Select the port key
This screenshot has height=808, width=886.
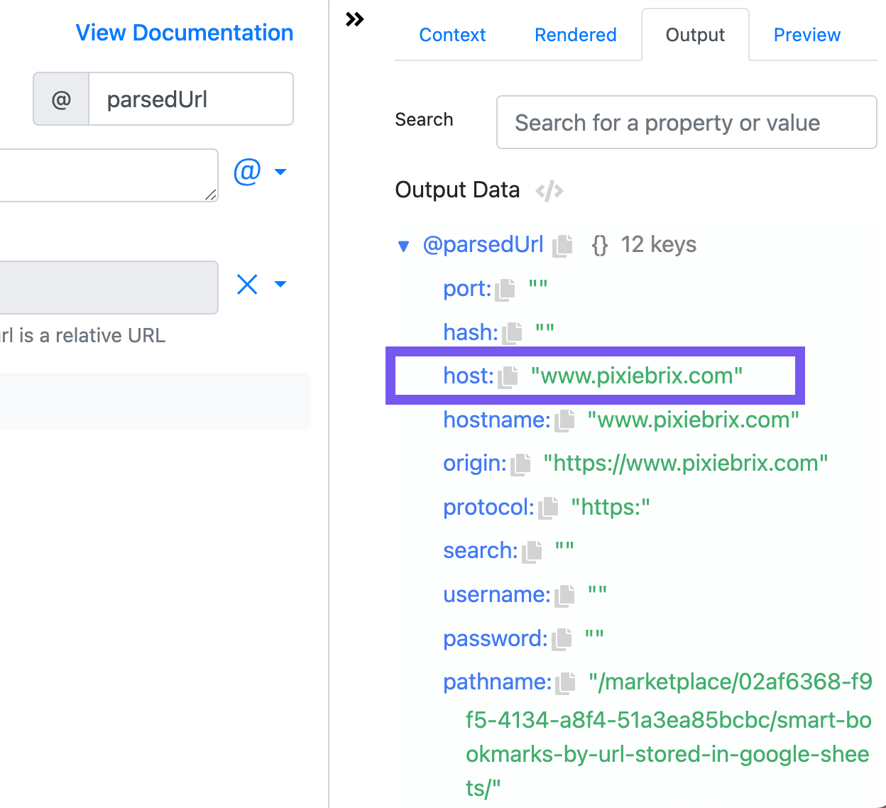(x=467, y=289)
